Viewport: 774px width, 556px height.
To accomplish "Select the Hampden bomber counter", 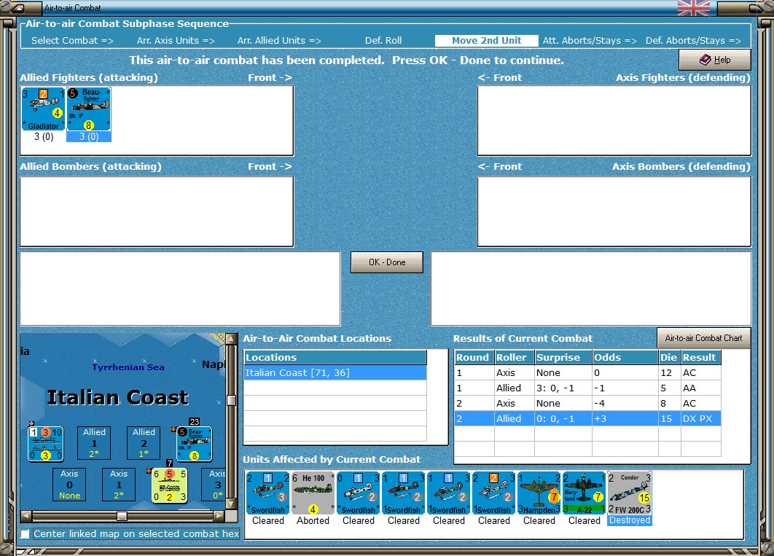I will [539, 493].
